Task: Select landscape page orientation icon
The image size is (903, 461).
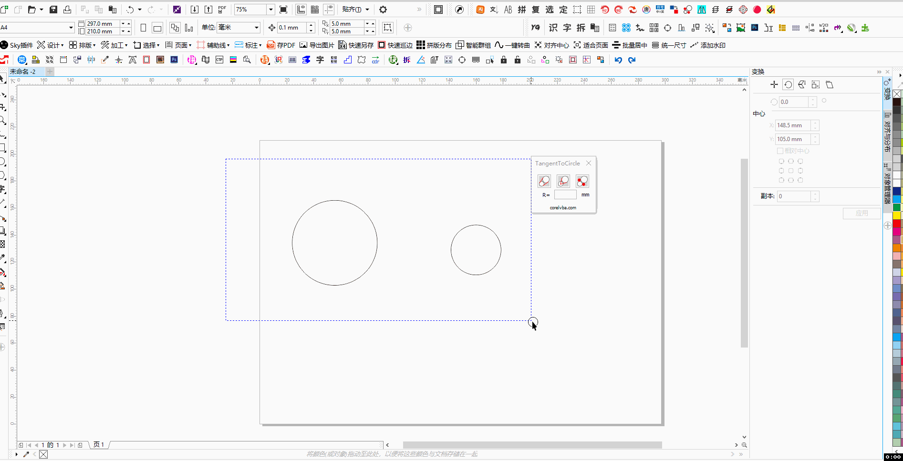Action: (157, 28)
